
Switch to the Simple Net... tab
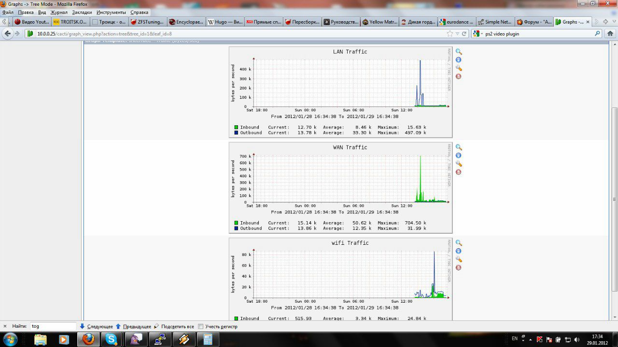pyautogui.click(x=495, y=22)
